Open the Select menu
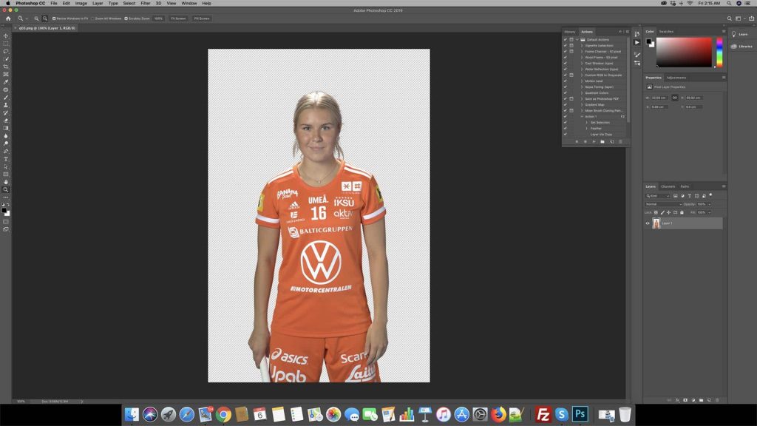This screenshot has height=426, width=757. 129,4
